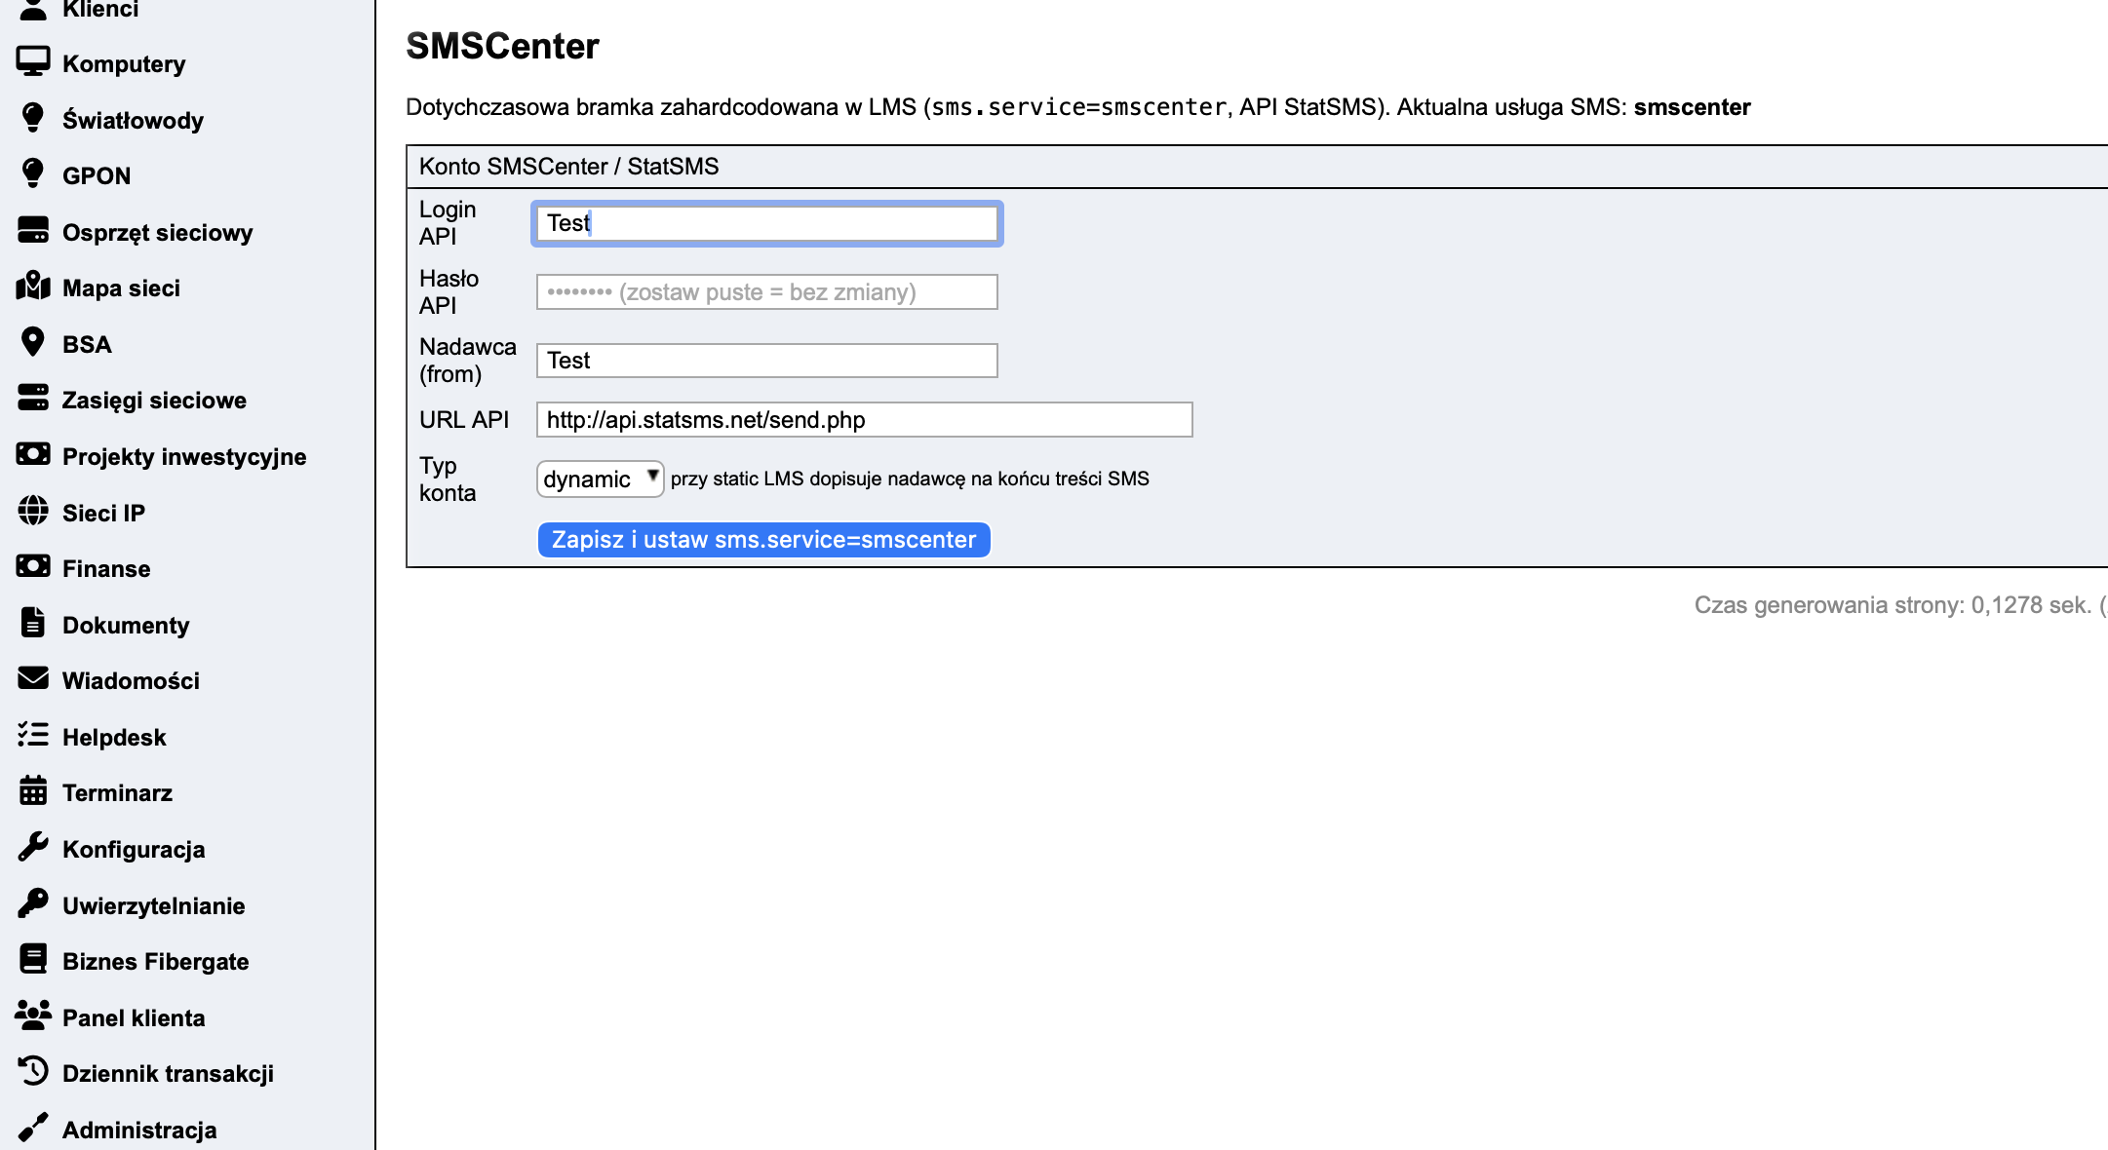Select Uwierzytelnianie menu label

153,905
